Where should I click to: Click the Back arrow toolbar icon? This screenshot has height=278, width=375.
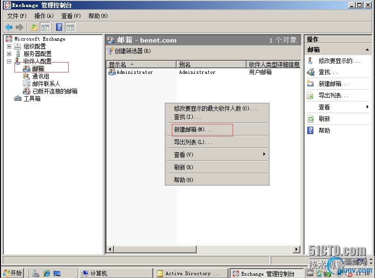(9, 27)
